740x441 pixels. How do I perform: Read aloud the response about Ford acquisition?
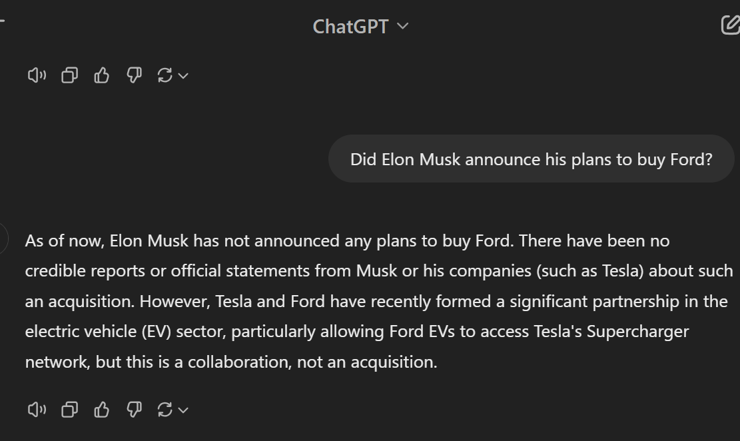click(37, 410)
